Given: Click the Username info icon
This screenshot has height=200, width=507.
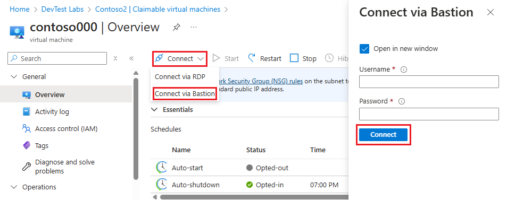Looking at the screenshot, I should point(404,69).
